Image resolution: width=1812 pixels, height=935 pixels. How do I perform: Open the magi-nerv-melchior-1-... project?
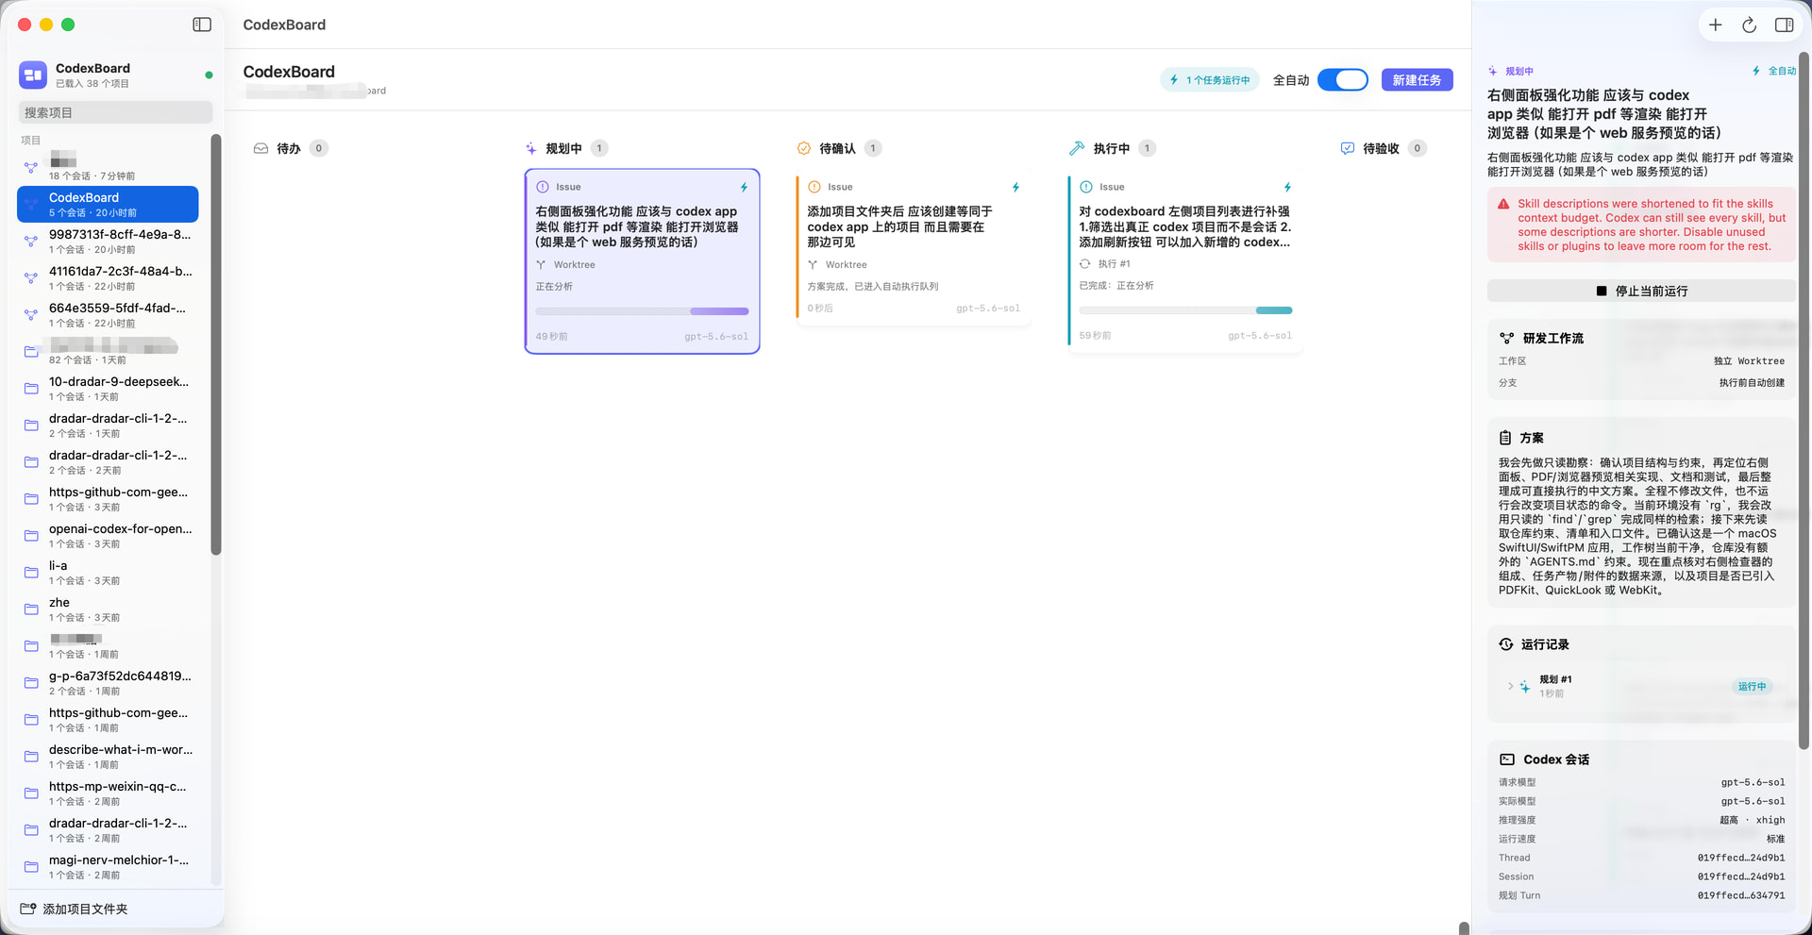point(108,867)
